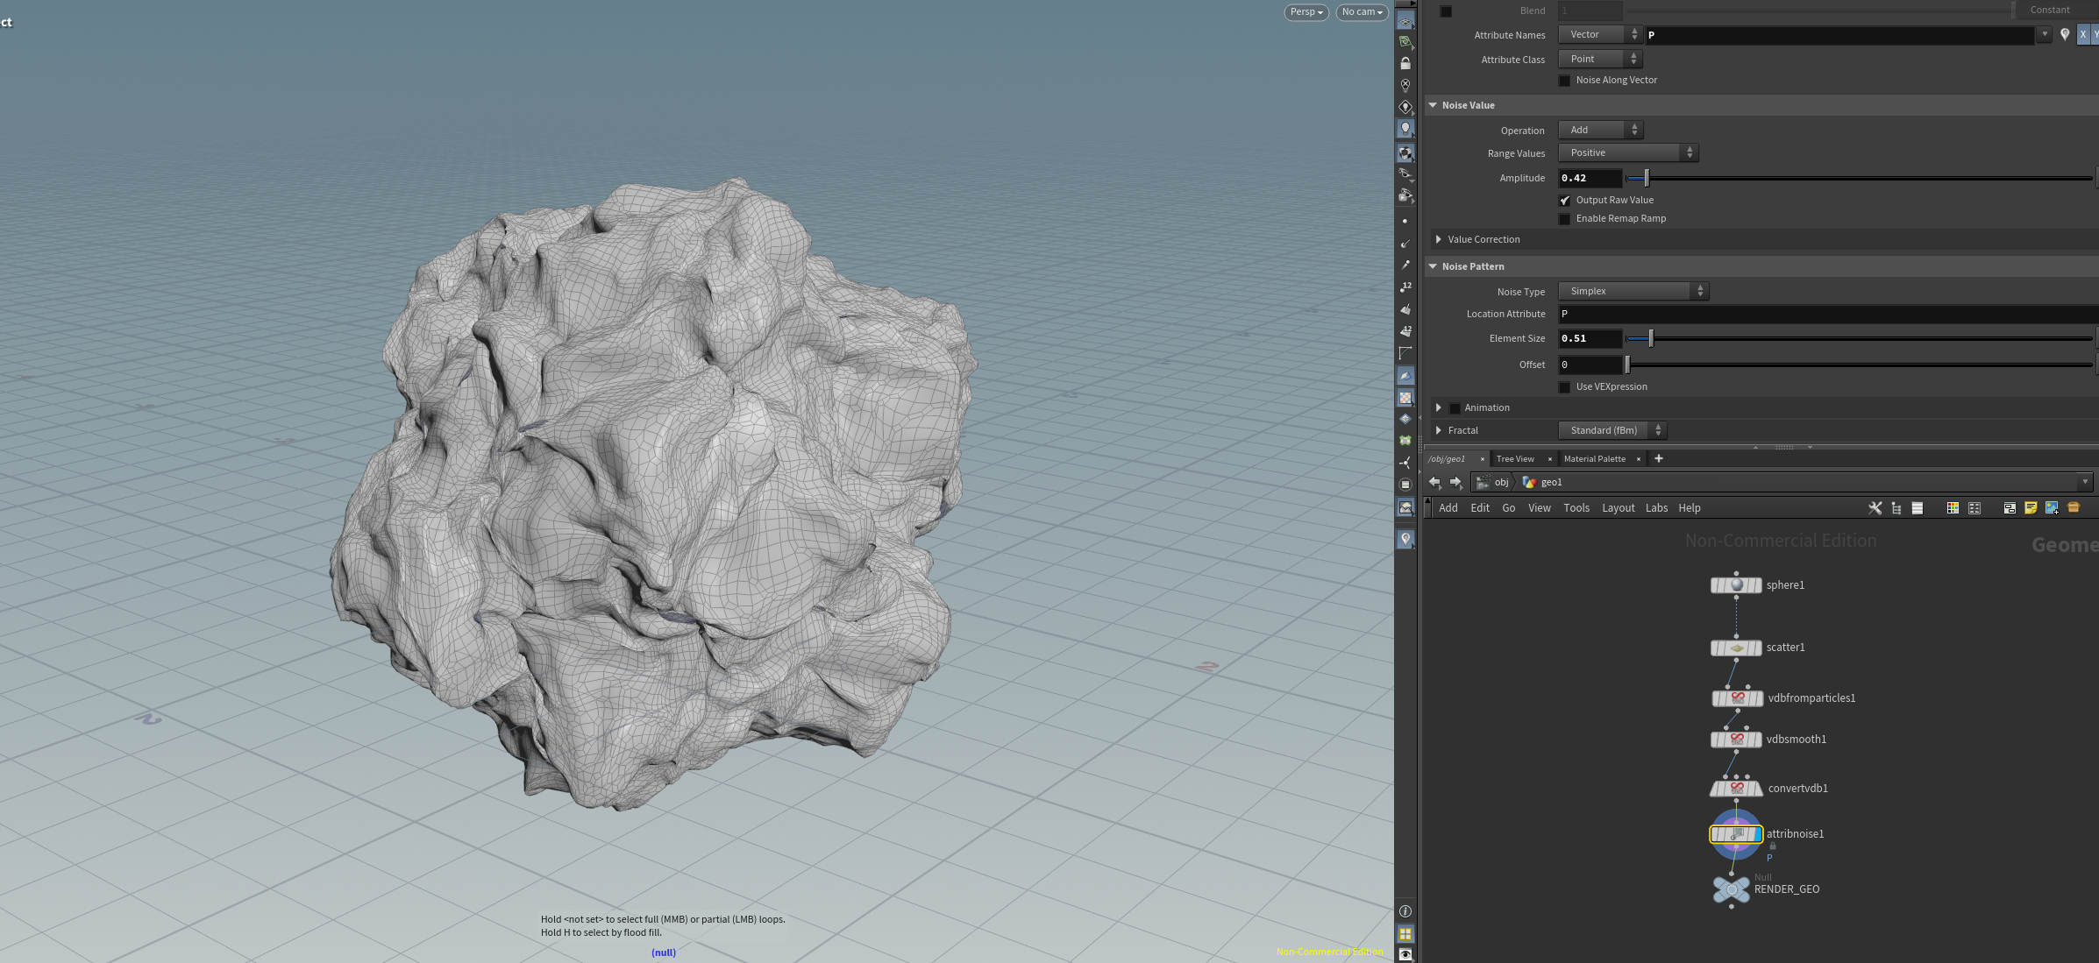This screenshot has height=963, width=2099.
Task: Open the Range Values dropdown
Action: [x=1628, y=152]
